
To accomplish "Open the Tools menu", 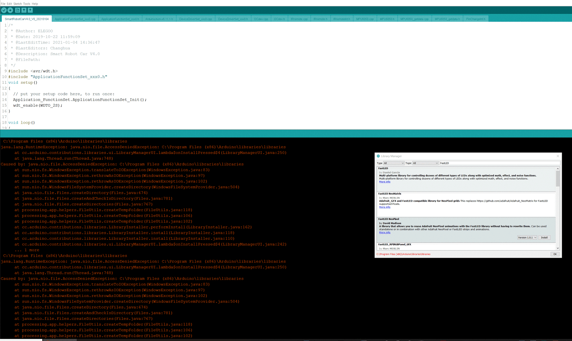I will [x=27, y=3].
